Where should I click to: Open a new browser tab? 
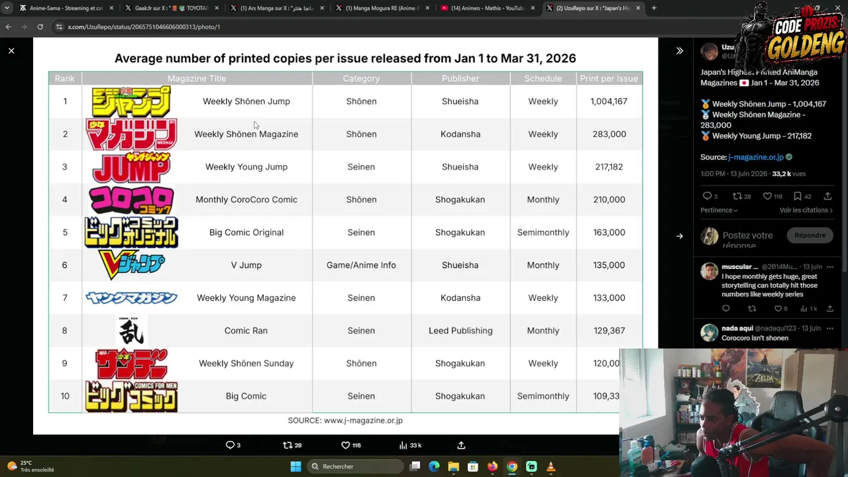[654, 8]
